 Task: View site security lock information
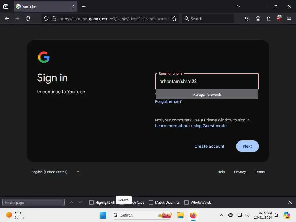click(54, 18)
